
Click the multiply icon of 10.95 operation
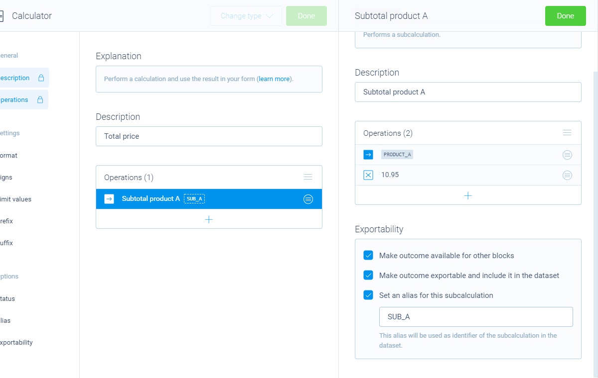368,175
